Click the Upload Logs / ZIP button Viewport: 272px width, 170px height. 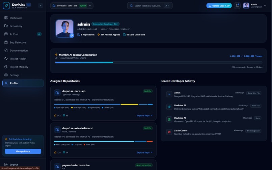tap(219, 5)
